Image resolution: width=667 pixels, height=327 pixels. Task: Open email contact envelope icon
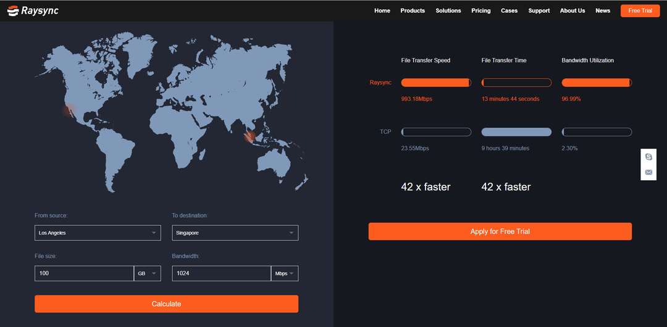[648, 172]
